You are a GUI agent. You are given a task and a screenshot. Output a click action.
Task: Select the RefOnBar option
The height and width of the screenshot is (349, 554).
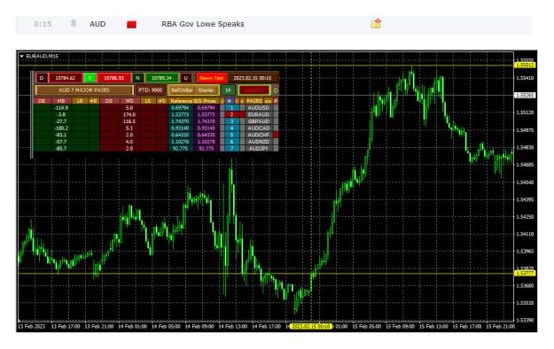(x=182, y=90)
